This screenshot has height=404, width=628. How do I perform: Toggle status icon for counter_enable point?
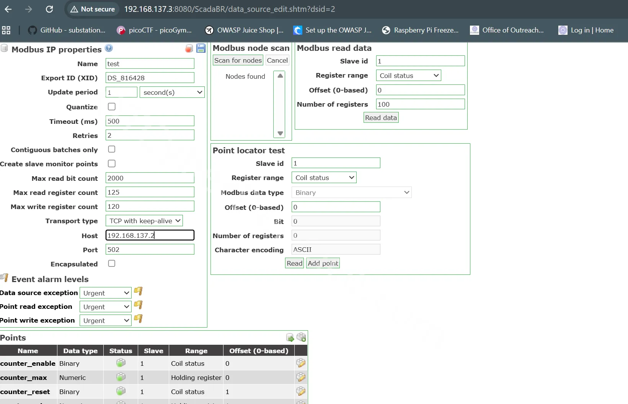[121, 363]
